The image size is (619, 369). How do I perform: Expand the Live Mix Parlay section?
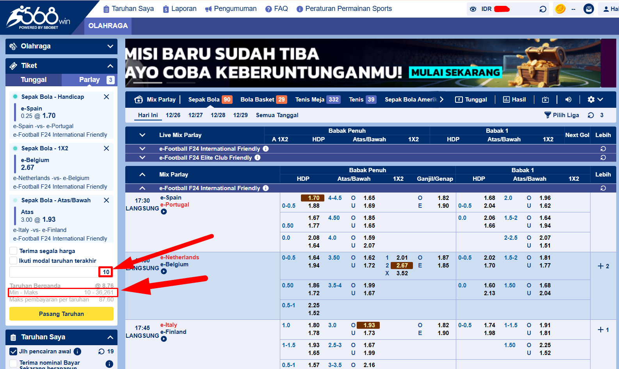pyautogui.click(x=142, y=135)
